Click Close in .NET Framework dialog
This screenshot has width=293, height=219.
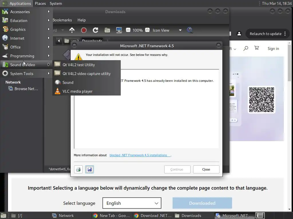206,169
